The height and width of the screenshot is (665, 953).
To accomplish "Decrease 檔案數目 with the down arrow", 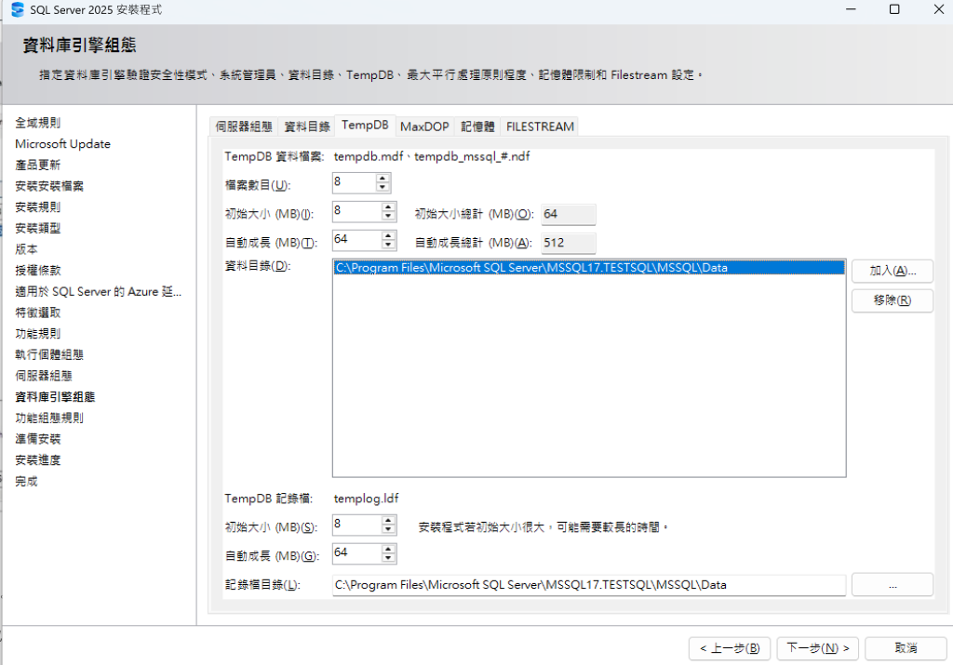I will (x=383, y=187).
